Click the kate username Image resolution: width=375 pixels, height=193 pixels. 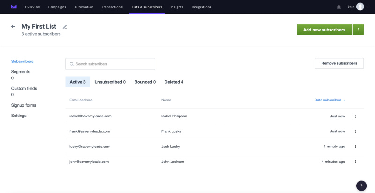tap(351, 7)
